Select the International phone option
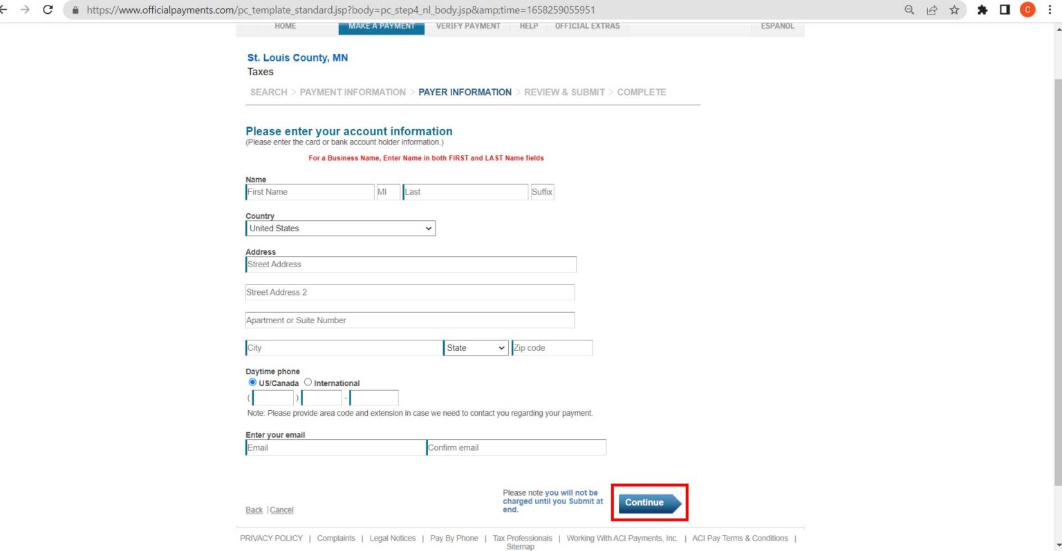1062x551 pixels. (308, 382)
